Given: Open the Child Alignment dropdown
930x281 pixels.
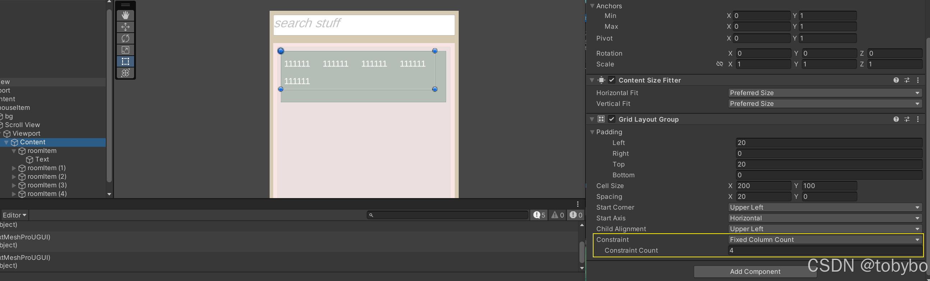Looking at the screenshot, I should click(825, 229).
